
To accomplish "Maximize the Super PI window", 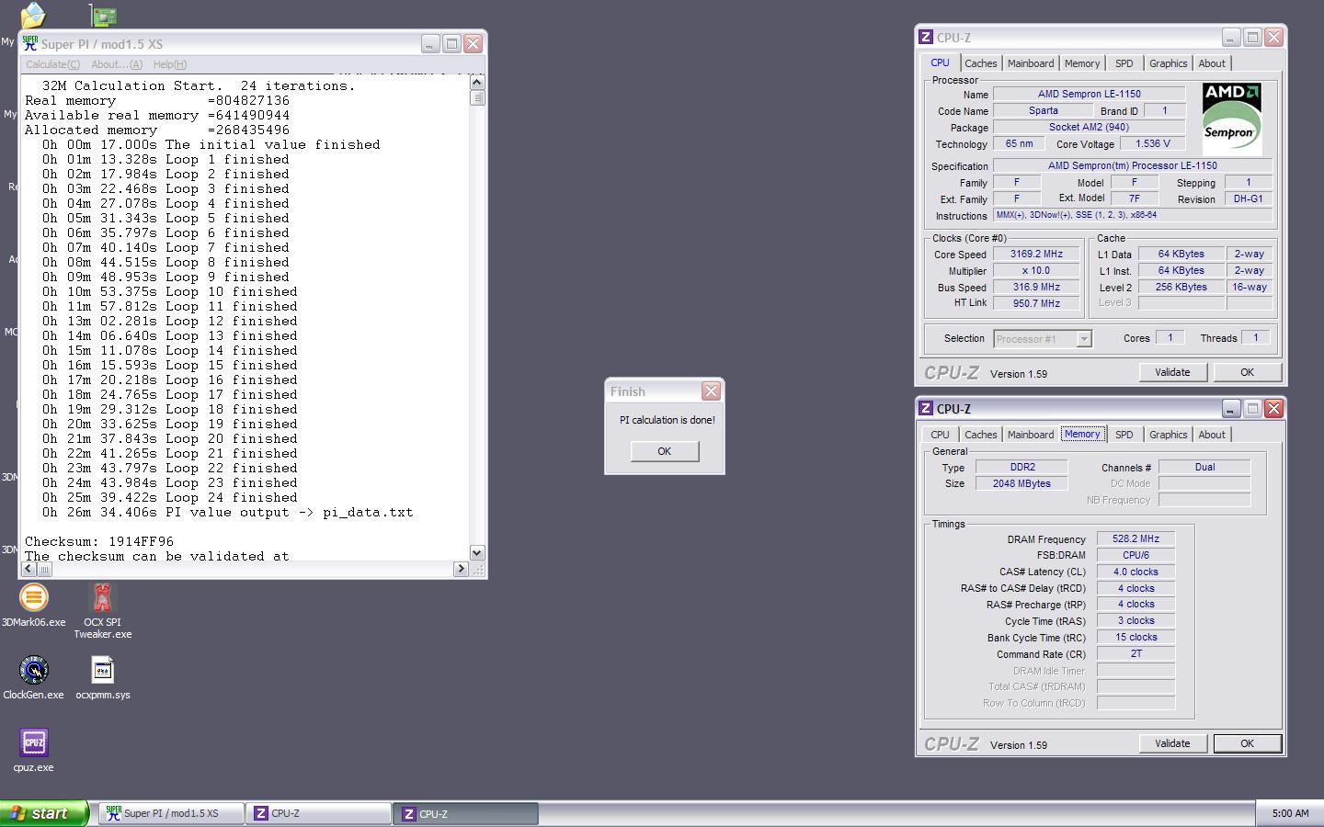I will coord(451,43).
